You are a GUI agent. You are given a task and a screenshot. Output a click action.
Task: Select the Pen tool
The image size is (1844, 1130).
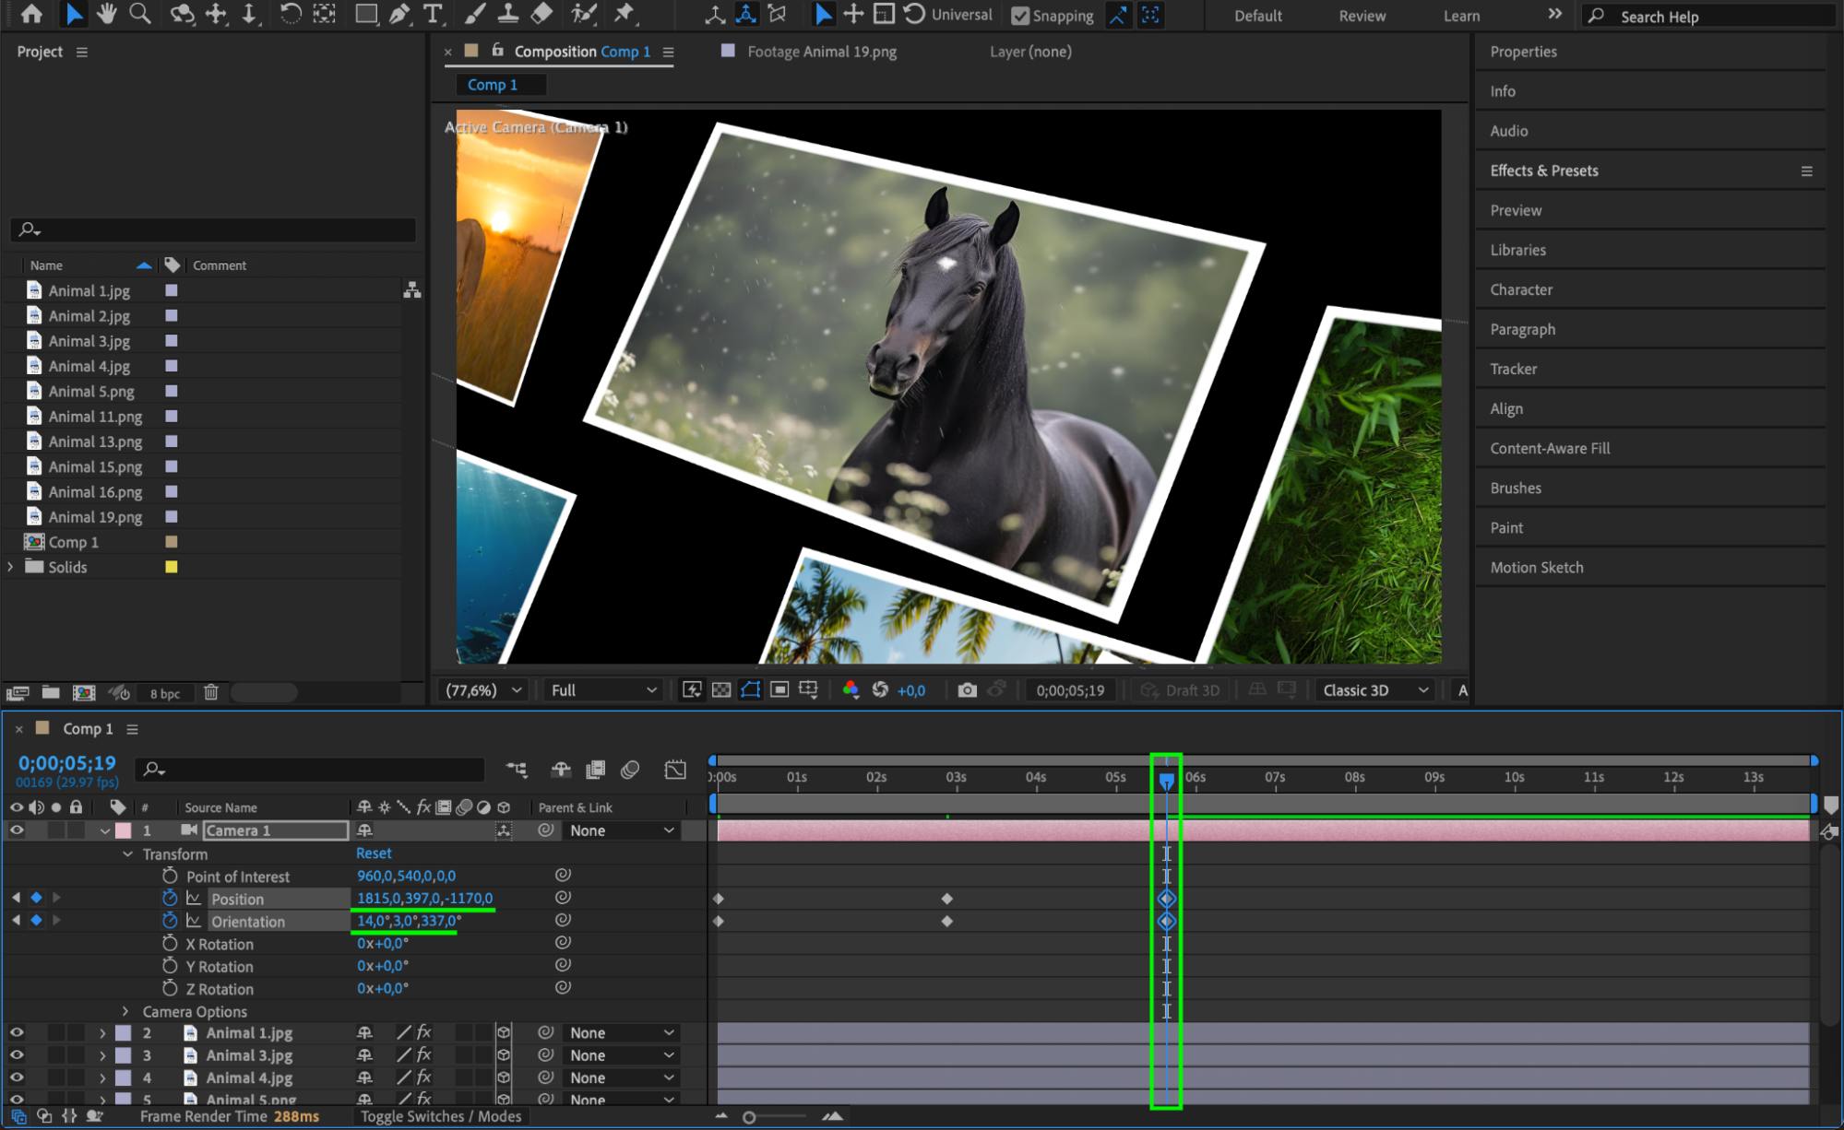click(x=399, y=14)
